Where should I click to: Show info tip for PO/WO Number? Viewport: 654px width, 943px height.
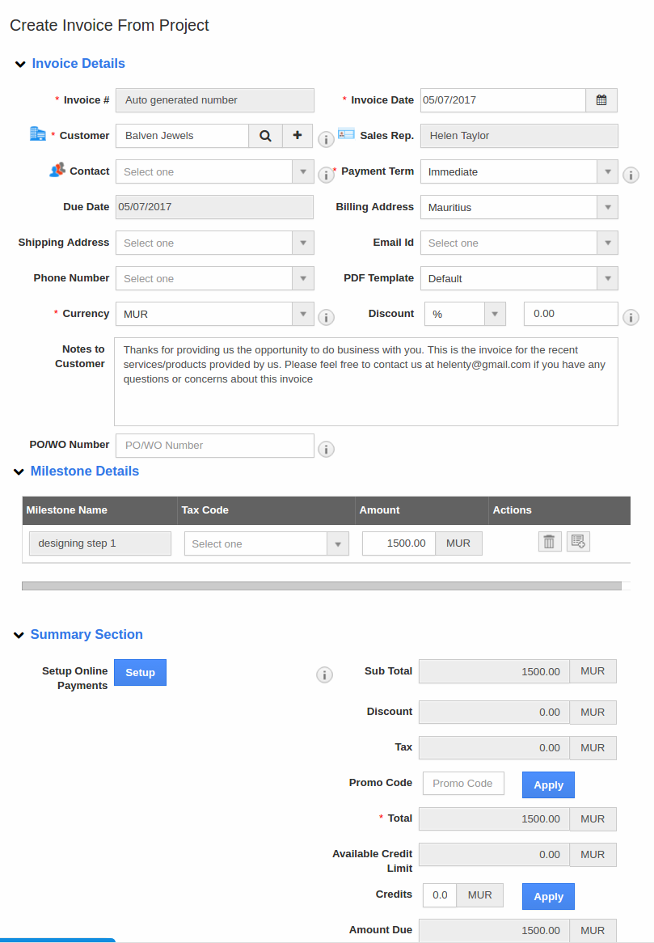[x=326, y=449]
